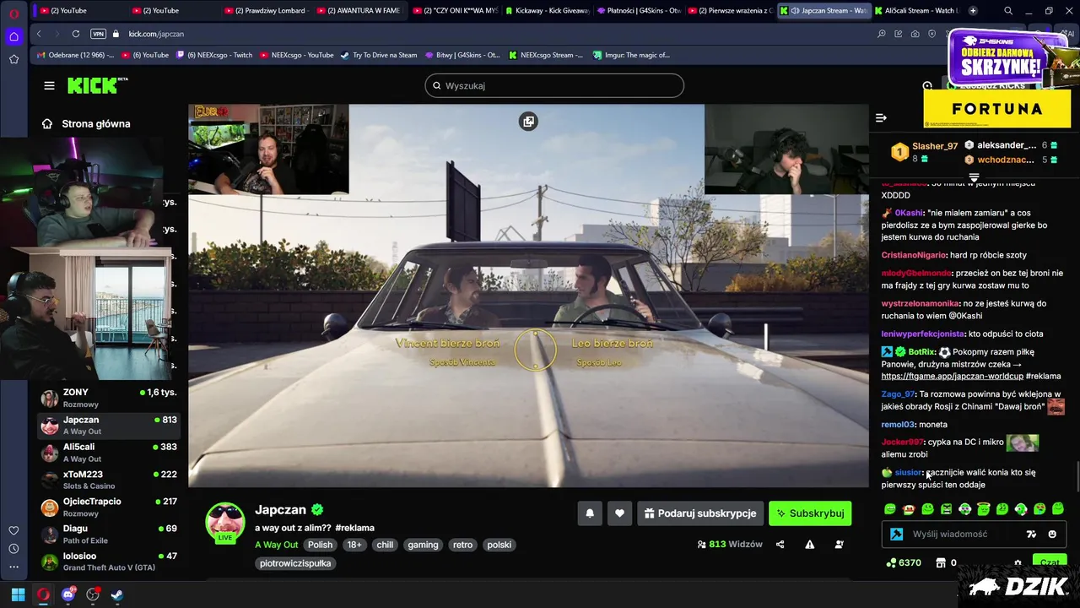
Task: Toggle follow heart for Japczan
Action: (x=619, y=513)
